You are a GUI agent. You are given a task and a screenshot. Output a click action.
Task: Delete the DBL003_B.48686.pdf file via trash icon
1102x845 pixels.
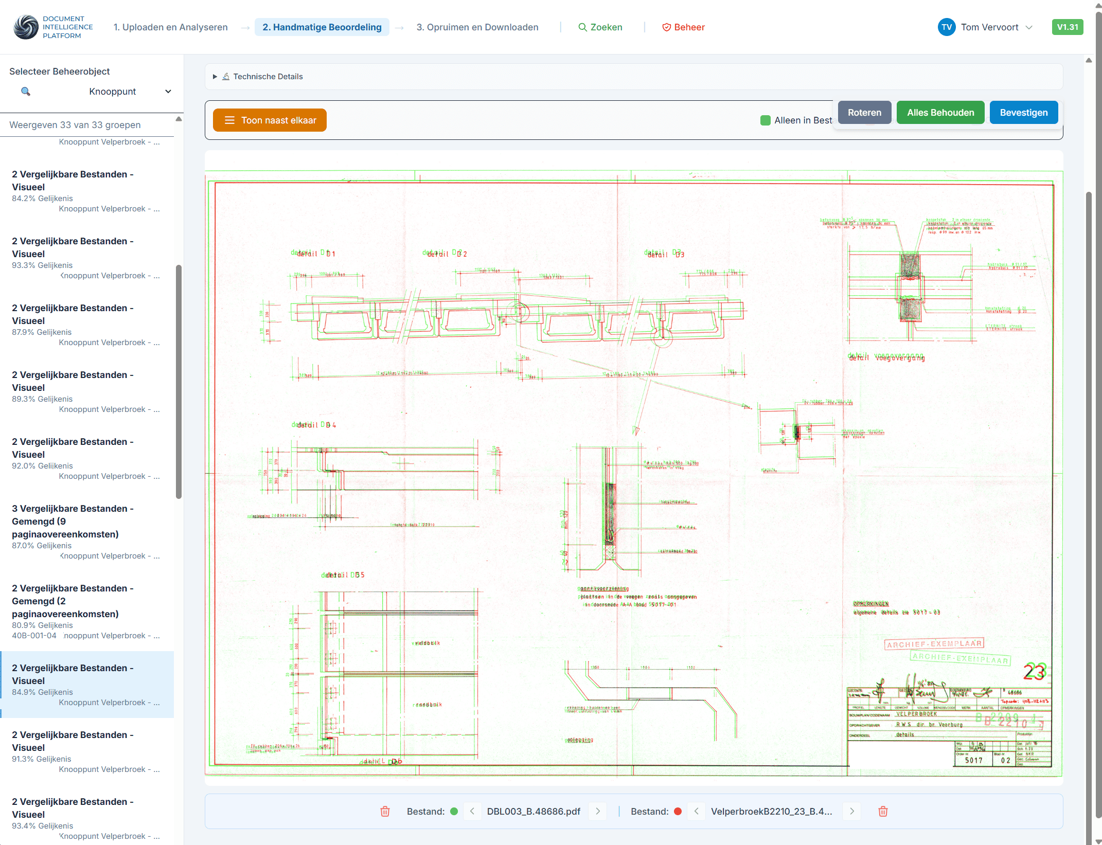click(x=385, y=811)
